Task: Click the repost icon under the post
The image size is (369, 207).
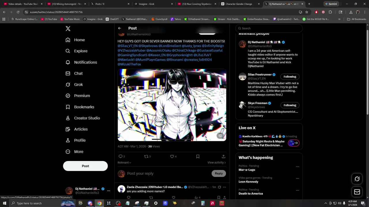Action: [146, 156]
